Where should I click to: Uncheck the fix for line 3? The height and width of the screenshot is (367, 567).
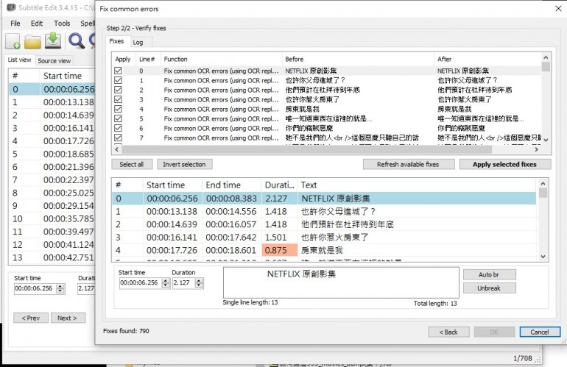pos(118,99)
